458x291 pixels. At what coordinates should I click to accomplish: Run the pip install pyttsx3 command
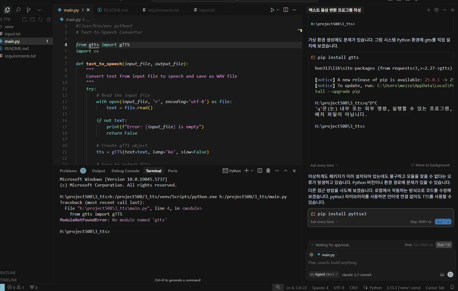pyautogui.click(x=443, y=222)
